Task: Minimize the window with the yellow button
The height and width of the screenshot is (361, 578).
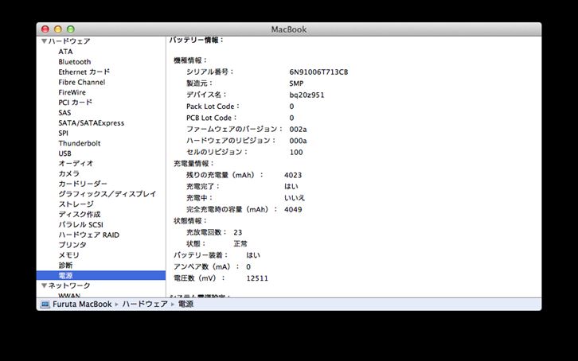Action: 58,29
